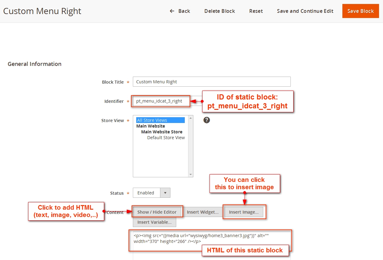Click Insert Image button

point(244,212)
